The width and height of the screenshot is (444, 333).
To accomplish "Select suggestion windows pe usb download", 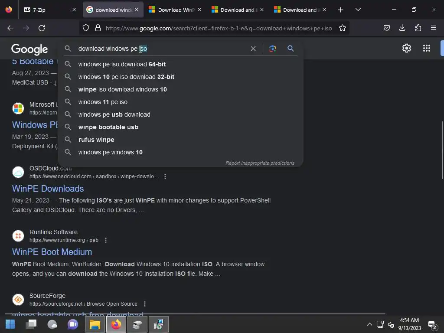I will [x=180, y=114].
